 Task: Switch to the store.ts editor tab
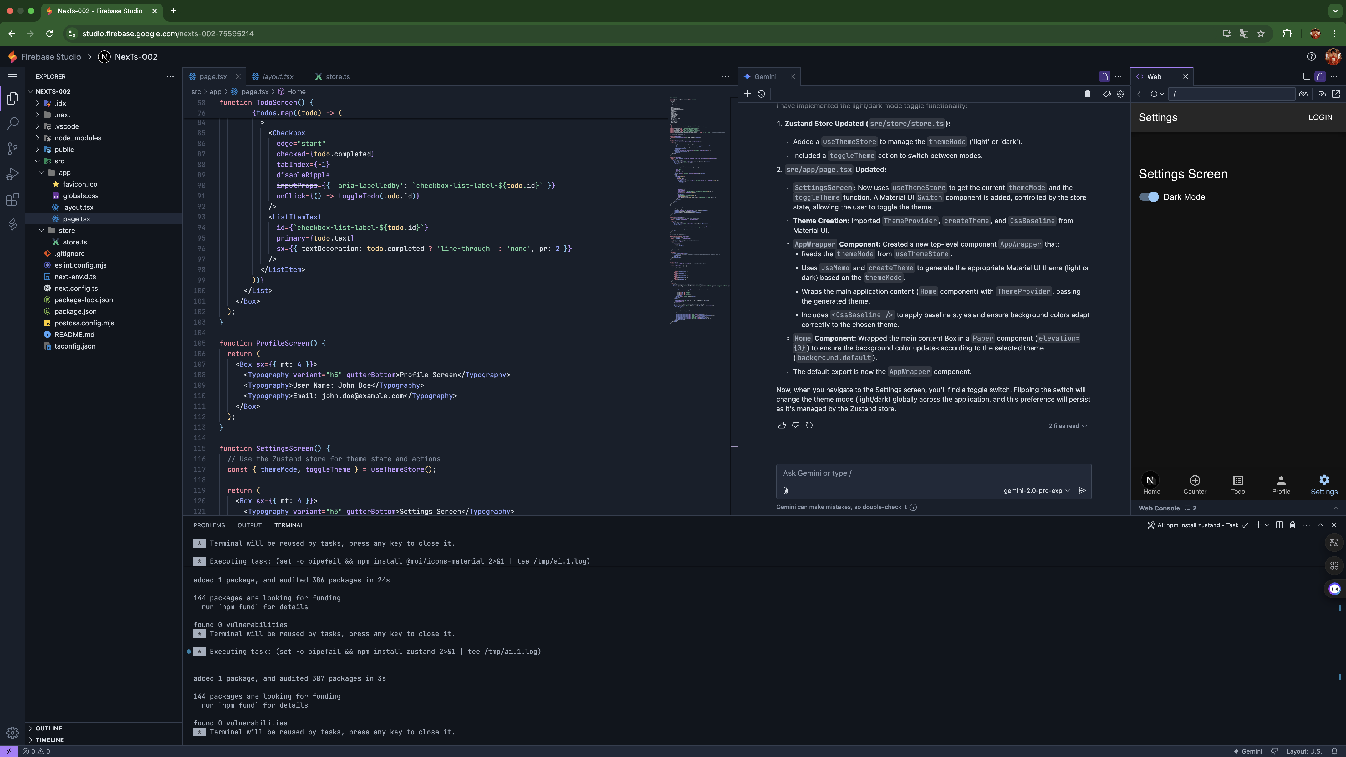(x=338, y=77)
